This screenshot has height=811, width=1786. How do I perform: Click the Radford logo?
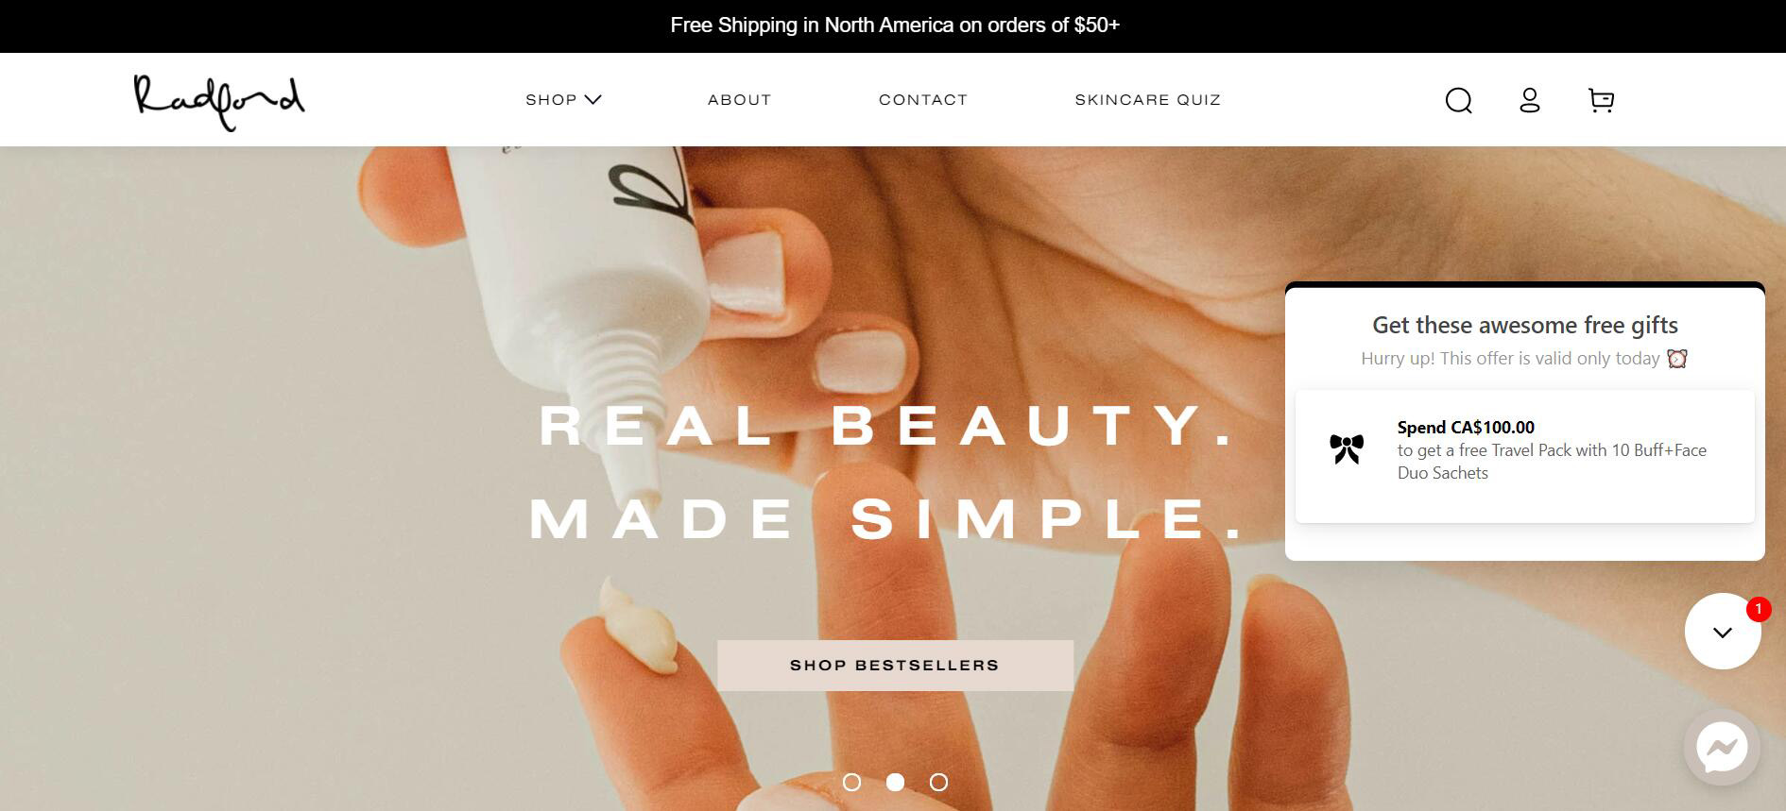[219, 102]
